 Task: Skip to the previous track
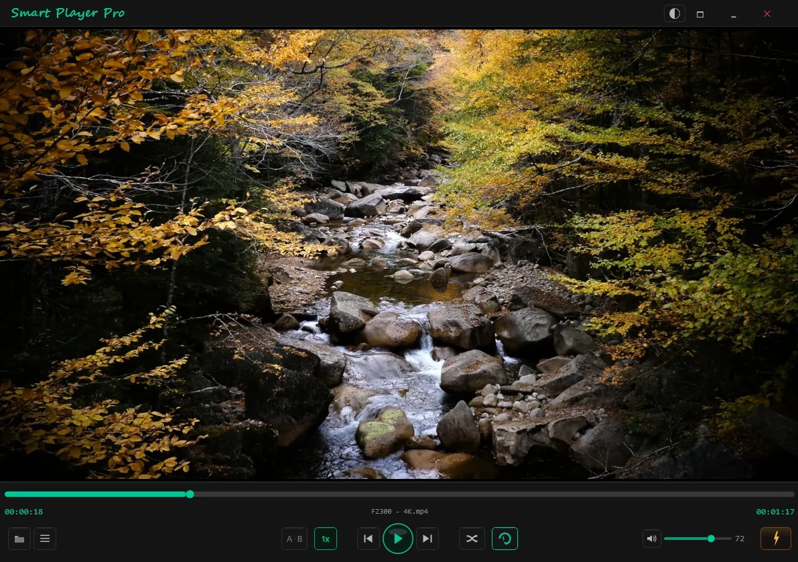[368, 539]
